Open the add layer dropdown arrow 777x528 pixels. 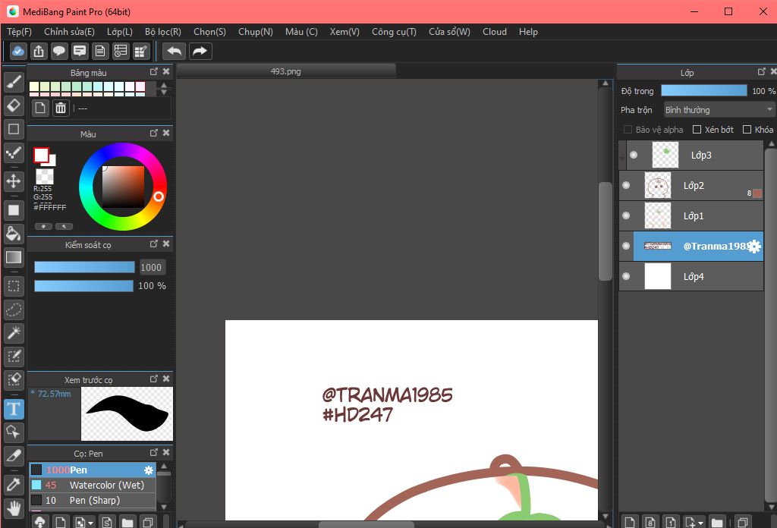[700, 523]
